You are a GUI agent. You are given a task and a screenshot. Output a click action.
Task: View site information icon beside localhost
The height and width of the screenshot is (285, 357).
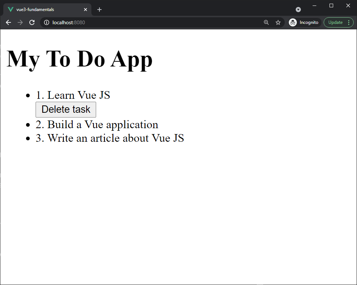point(47,22)
